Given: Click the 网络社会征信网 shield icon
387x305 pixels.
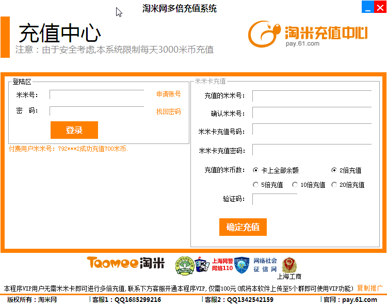Looking at the screenshot, I should tap(241, 265).
